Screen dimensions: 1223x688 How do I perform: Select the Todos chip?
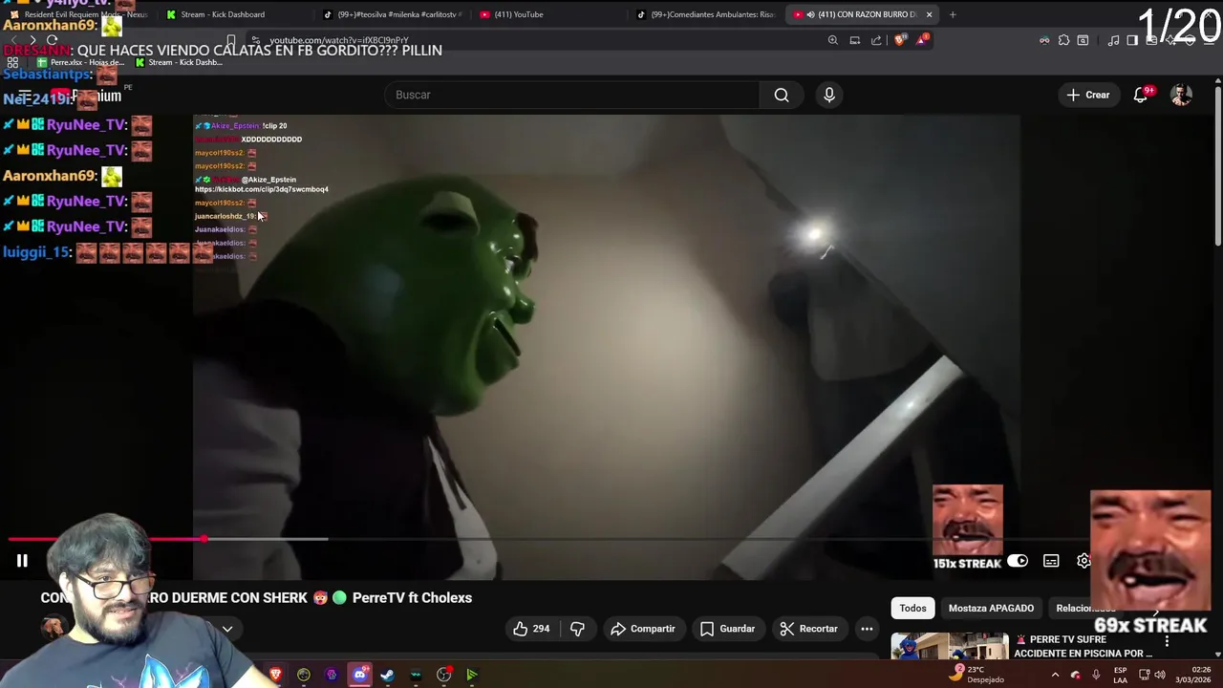(912, 608)
